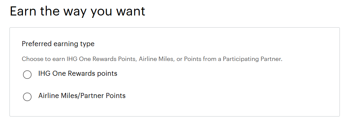Click the 'IHG One Rewards points' label text
Image resolution: width=349 pixels, height=128 pixels.
tap(78, 73)
